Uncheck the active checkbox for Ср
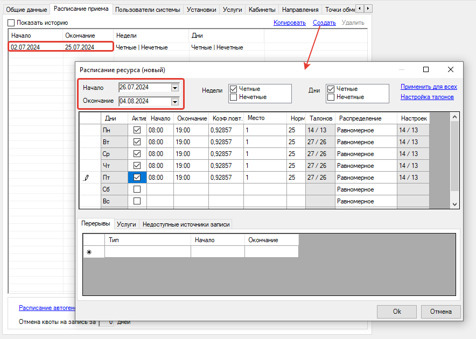 tap(137, 154)
